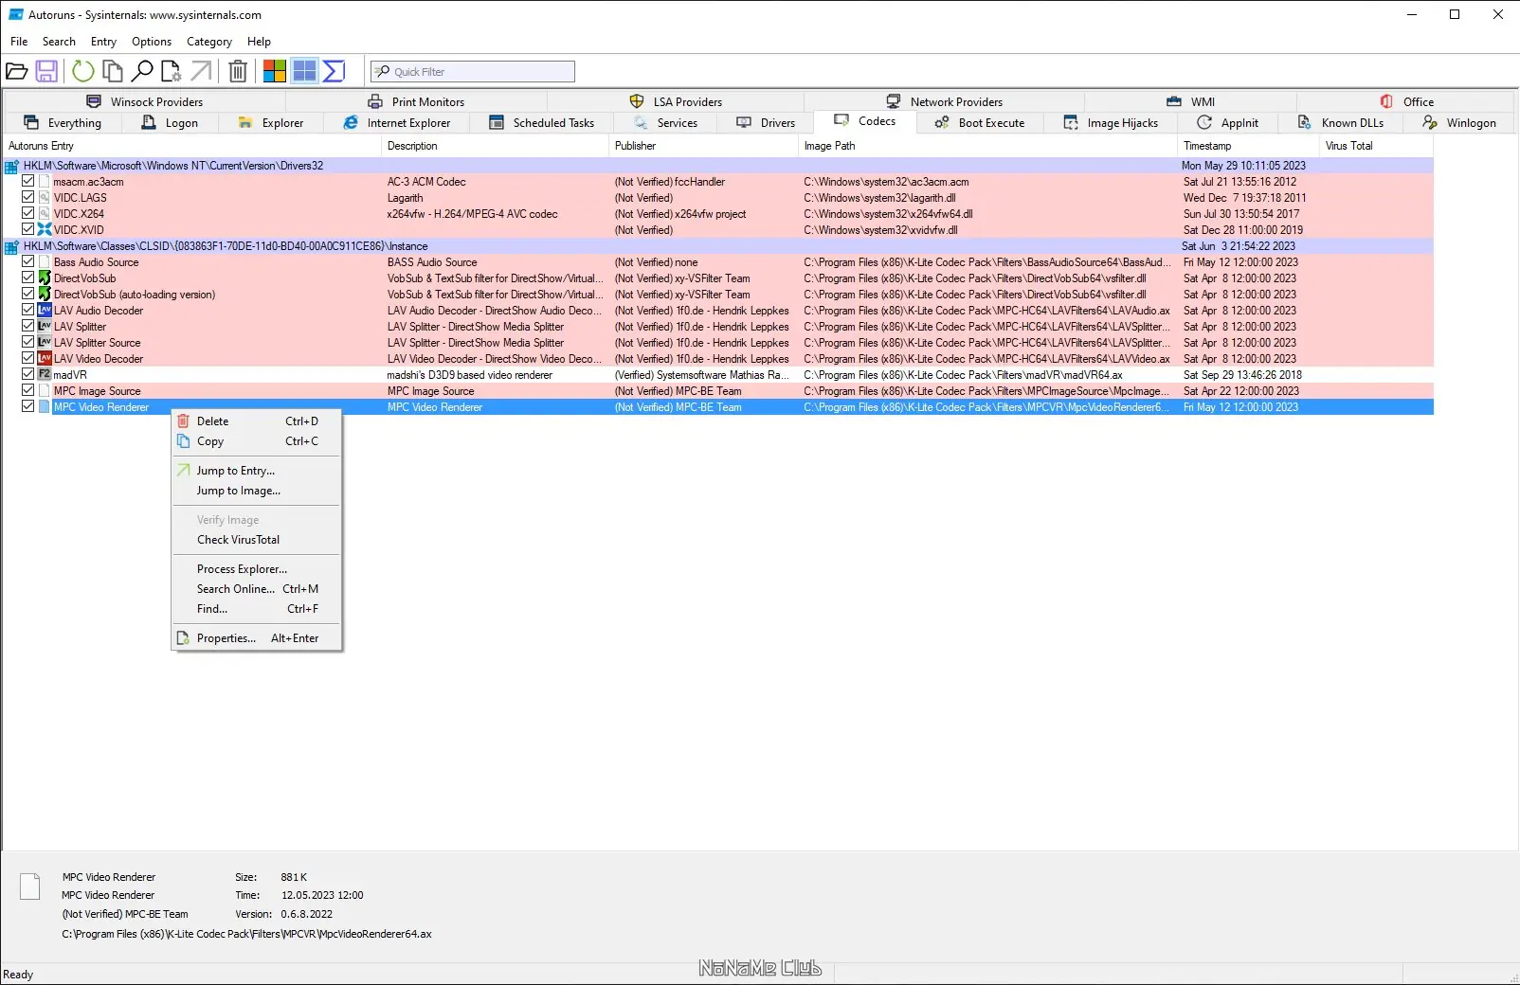Click the red LAV Video Decoder icon
Image resolution: width=1520 pixels, height=985 pixels.
click(x=45, y=359)
